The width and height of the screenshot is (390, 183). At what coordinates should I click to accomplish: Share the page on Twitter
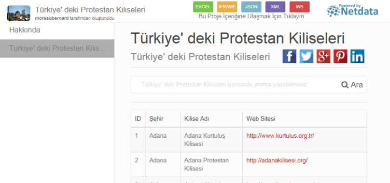[306, 56]
